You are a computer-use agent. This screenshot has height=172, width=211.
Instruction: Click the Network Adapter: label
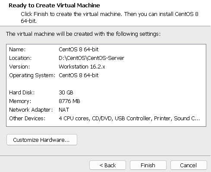(31, 110)
